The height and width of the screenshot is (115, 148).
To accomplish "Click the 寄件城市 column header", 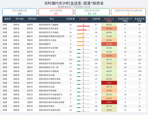I will tap(32, 19).
